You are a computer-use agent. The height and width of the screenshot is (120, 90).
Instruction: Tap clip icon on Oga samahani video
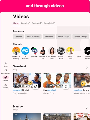click(x=66, y=86)
